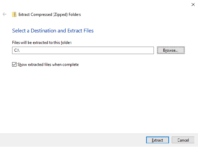Click 'Select a Destination and Extract Files' heading
The height and width of the screenshot is (147, 198).
coord(53,31)
